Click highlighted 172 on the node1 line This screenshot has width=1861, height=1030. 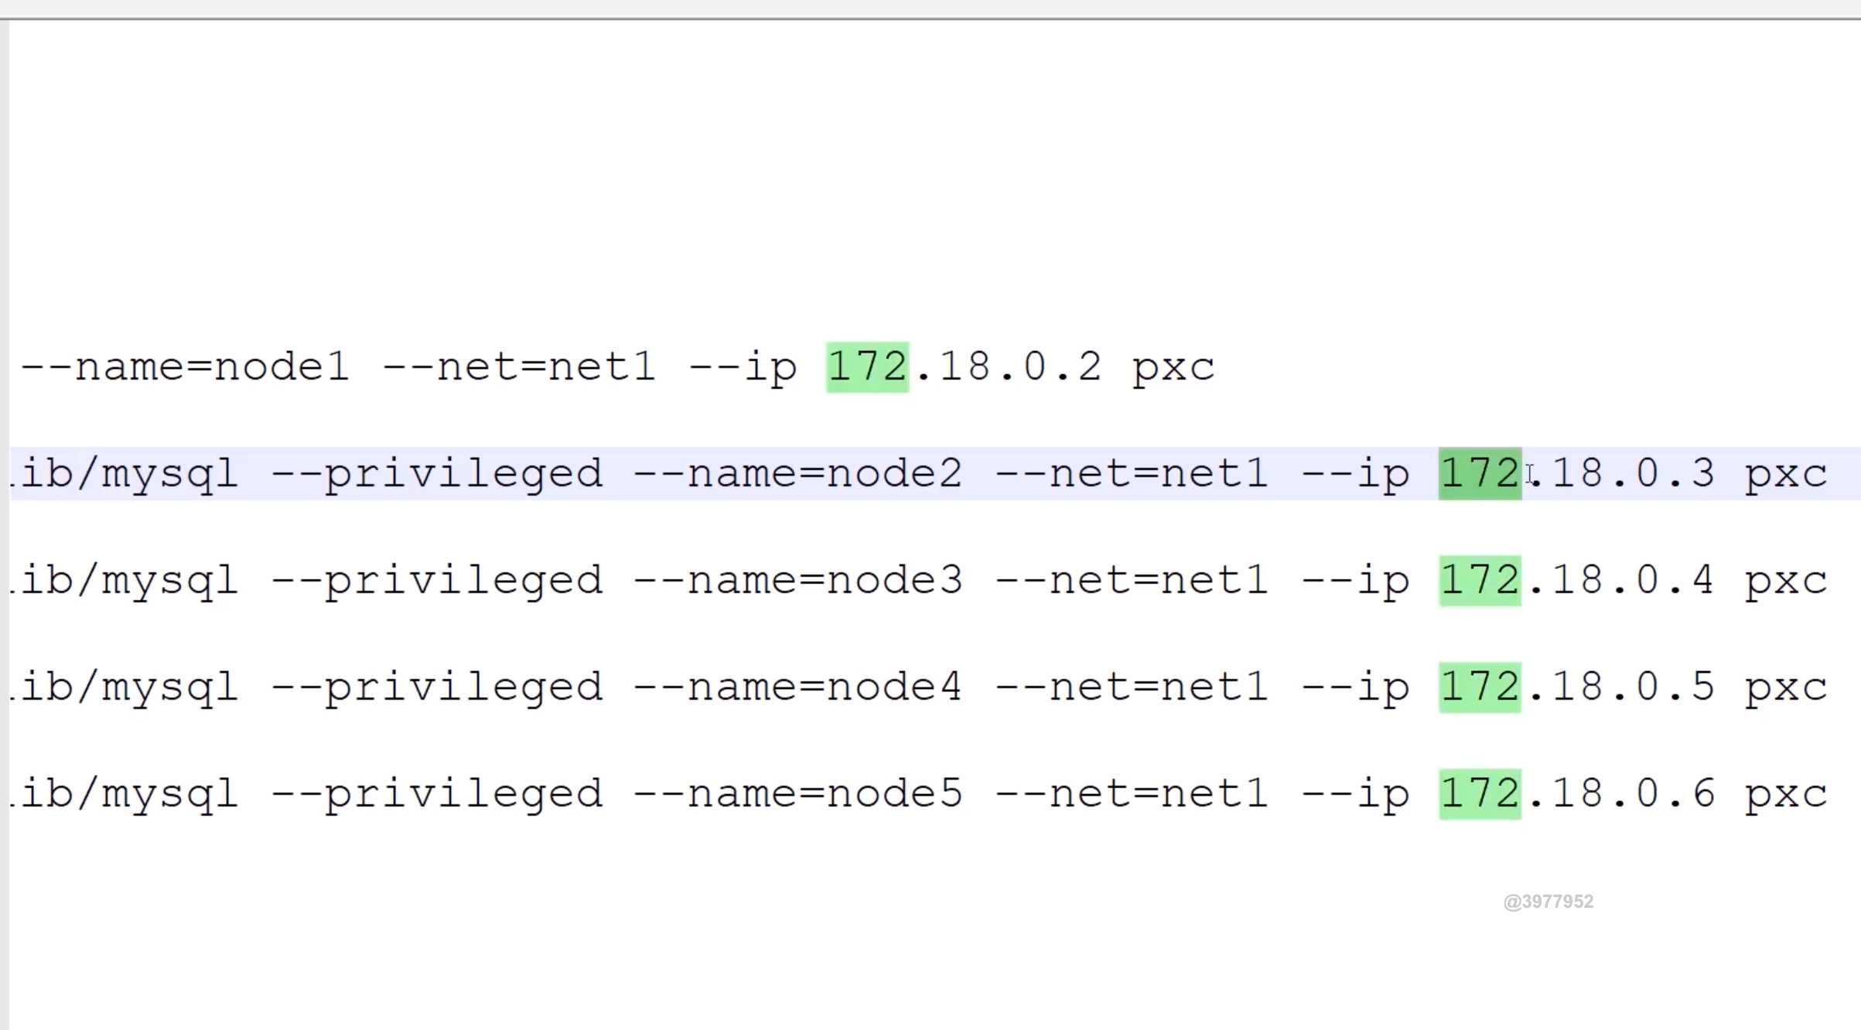coord(867,367)
